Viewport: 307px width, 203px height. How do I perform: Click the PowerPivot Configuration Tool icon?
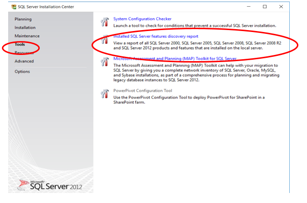pyautogui.click(x=105, y=94)
